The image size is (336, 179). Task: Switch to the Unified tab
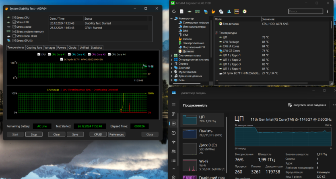tap(84, 47)
